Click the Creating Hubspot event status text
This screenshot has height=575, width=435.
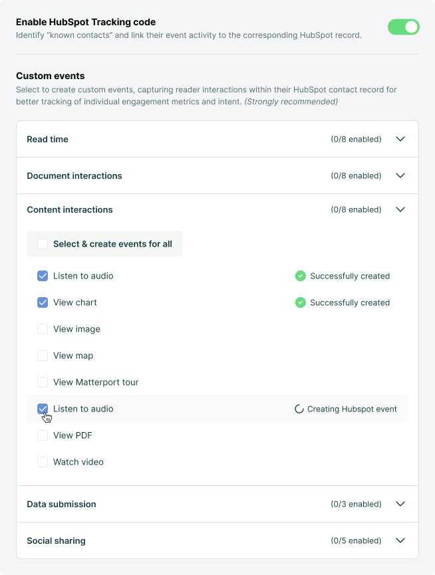(352, 409)
